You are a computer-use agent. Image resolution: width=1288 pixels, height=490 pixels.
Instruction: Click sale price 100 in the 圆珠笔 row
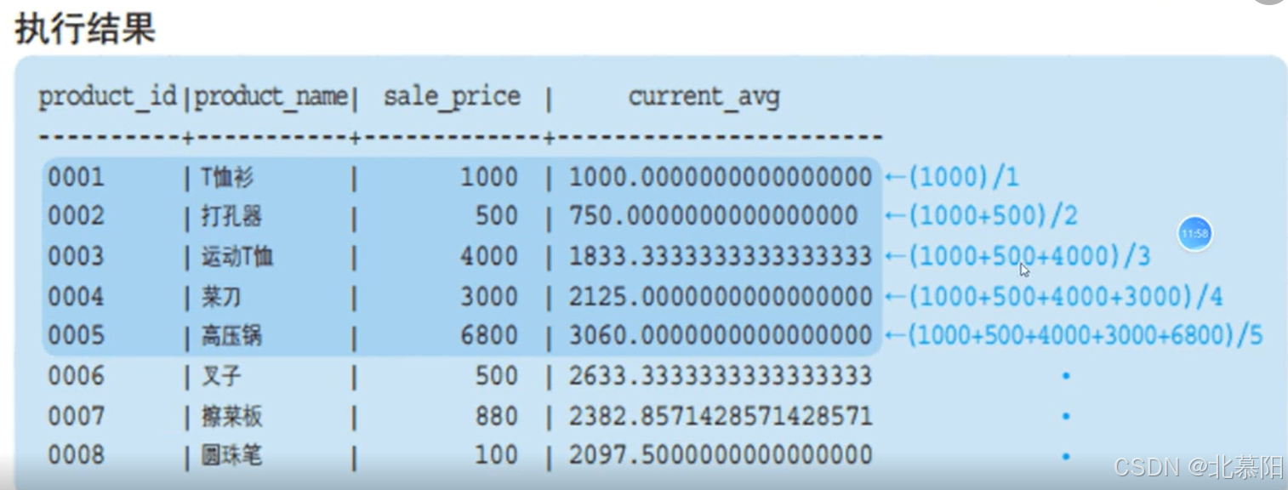496,455
